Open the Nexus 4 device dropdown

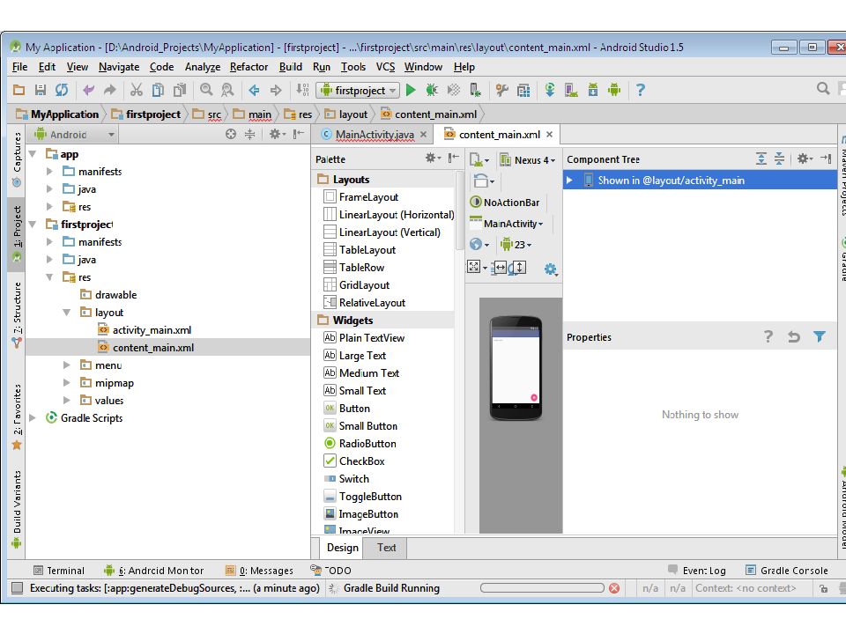(528, 160)
